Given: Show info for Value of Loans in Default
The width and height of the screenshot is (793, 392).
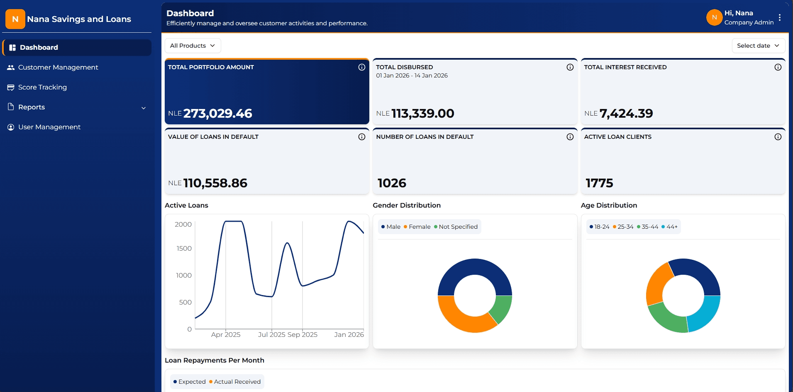Looking at the screenshot, I should 361,137.
